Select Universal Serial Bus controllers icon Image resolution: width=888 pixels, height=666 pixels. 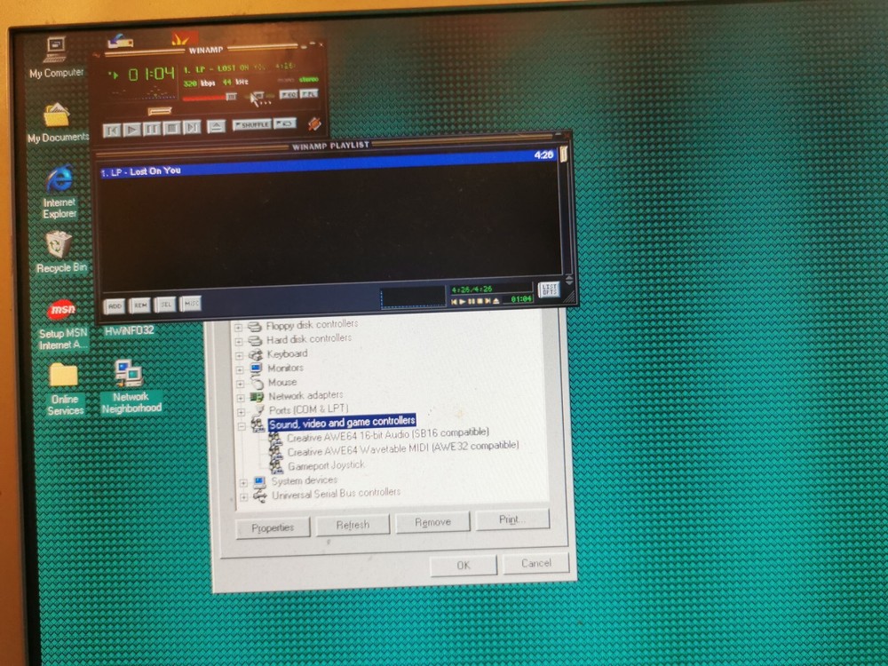[x=260, y=496]
